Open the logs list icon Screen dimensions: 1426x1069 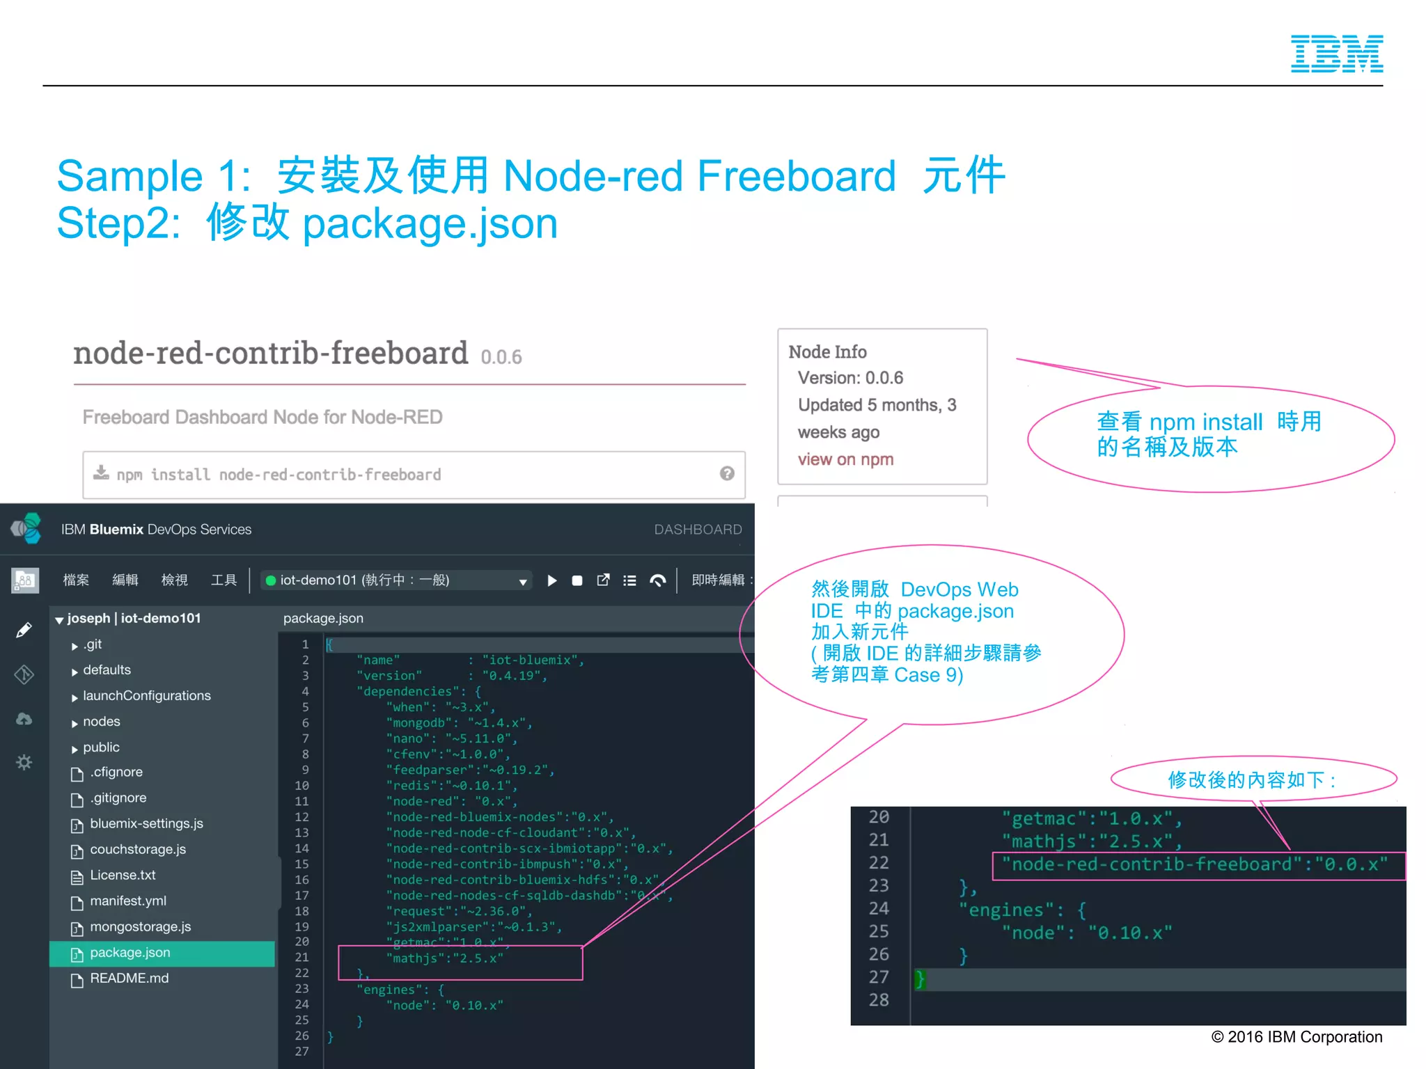click(629, 580)
